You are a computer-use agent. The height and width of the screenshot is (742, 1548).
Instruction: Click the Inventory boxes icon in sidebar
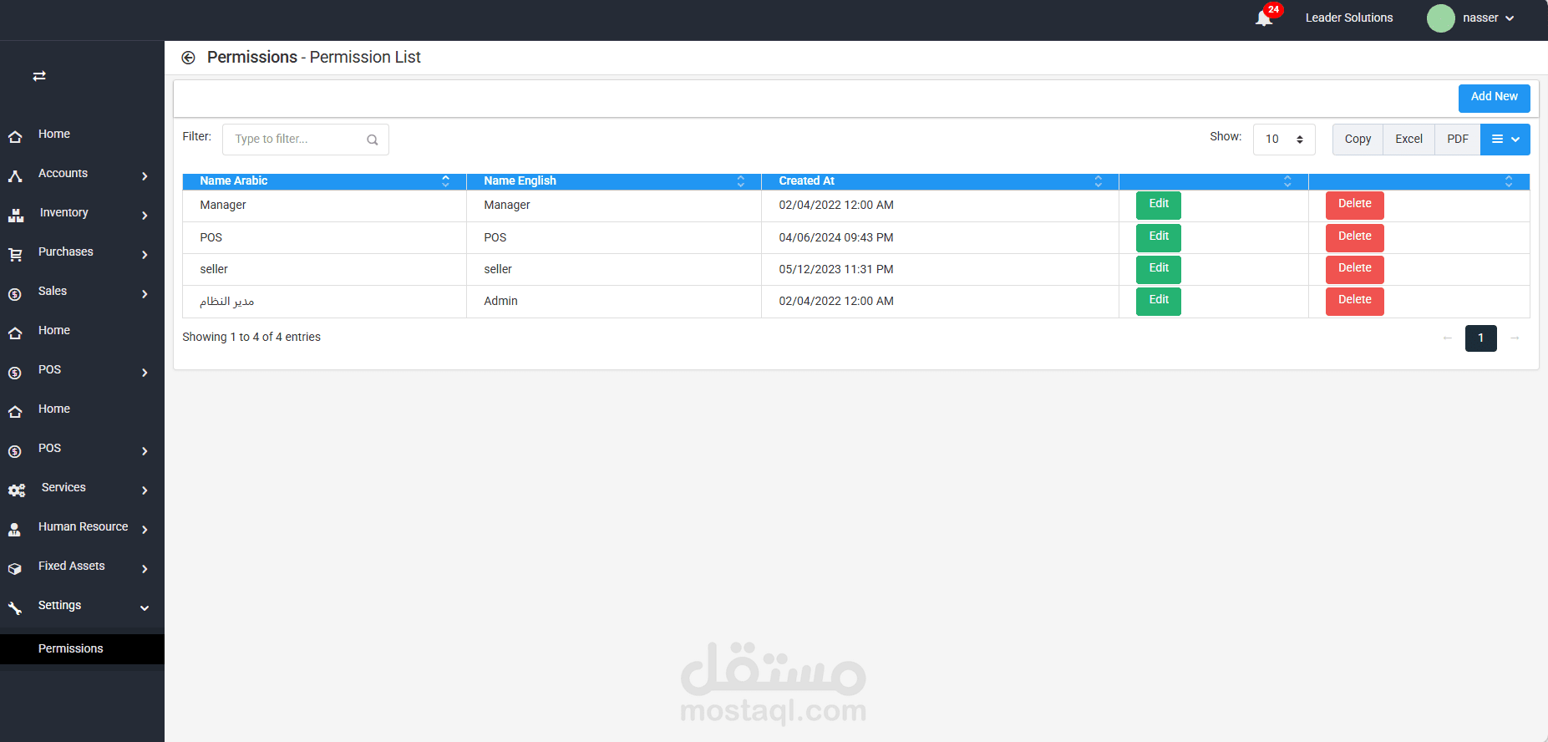coord(16,215)
